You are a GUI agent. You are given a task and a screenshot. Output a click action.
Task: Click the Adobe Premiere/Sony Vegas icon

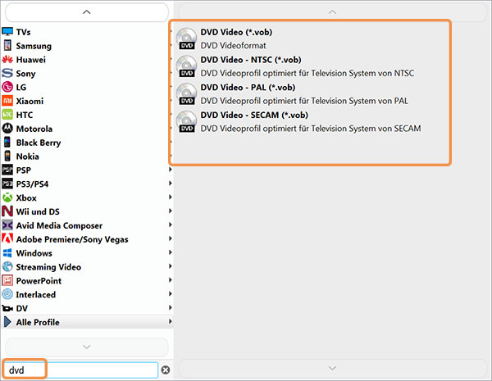point(7,239)
